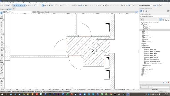Expand the Ведомости branch in Navigator
170x96 pixels.
point(142,71)
